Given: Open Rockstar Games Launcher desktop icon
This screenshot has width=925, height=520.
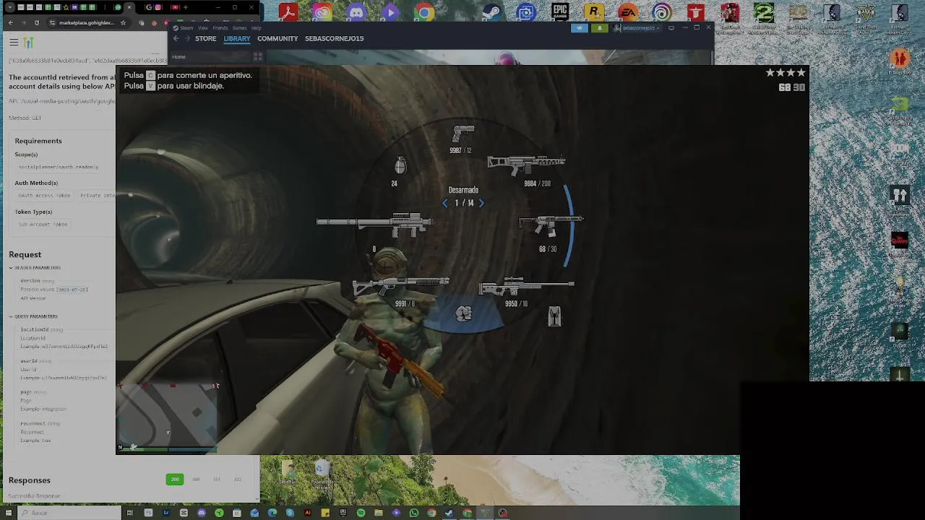Looking at the screenshot, I should pyautogui.click(x=594, y=12).
